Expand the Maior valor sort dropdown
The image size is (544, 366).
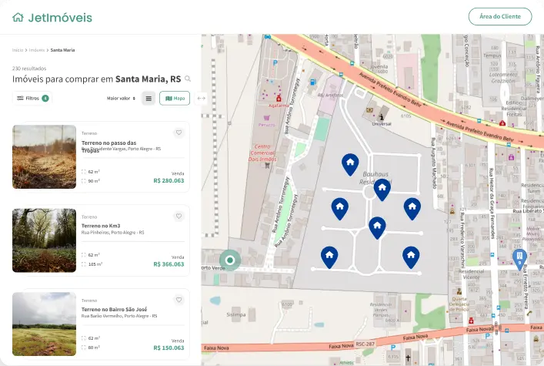tap(121, 99)
